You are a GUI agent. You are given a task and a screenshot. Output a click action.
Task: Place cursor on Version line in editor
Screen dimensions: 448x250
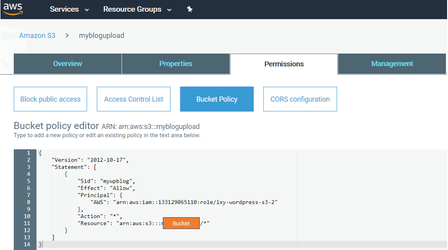click(90, 160)
